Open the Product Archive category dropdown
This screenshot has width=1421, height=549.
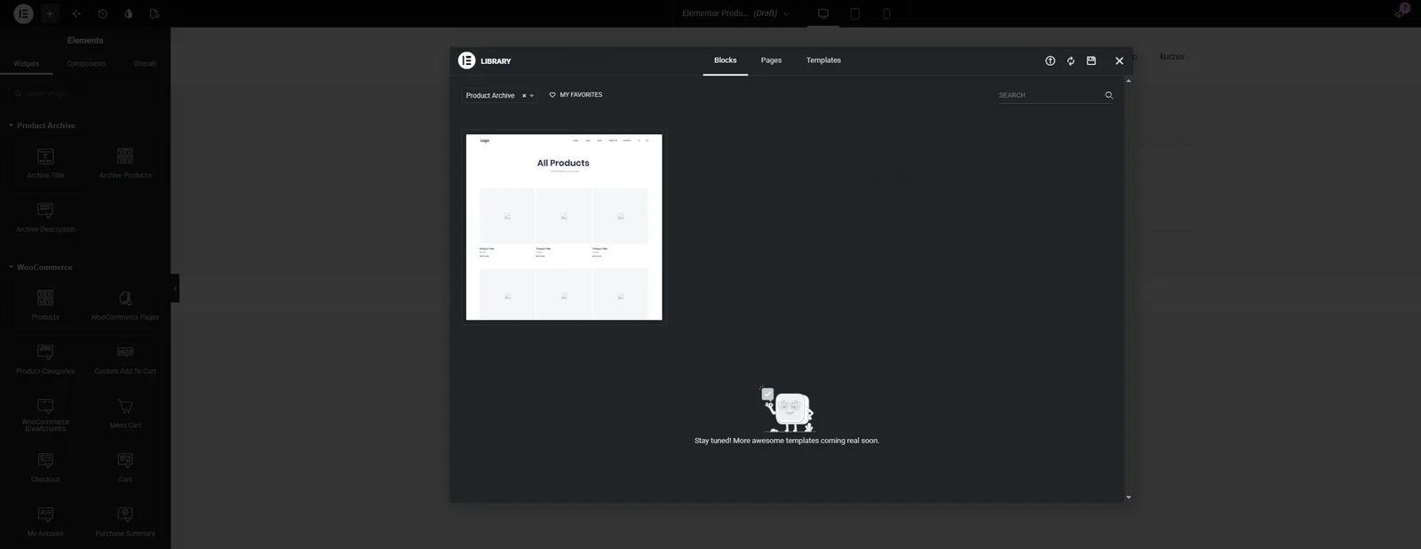499,96
